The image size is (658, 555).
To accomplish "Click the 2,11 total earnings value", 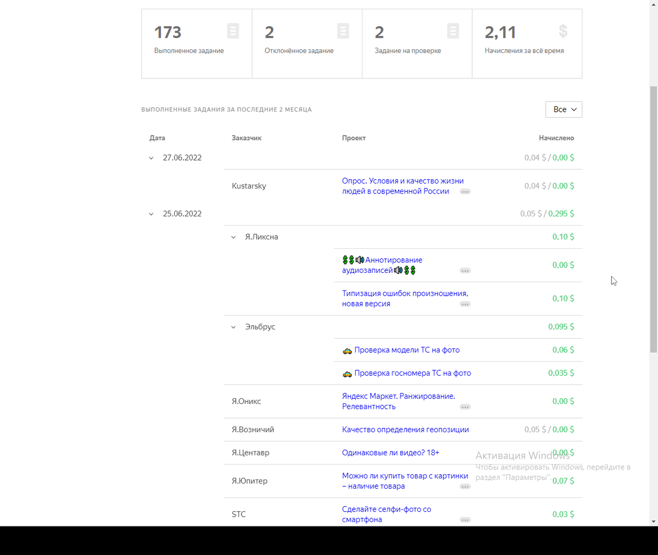I will (500, 32).
